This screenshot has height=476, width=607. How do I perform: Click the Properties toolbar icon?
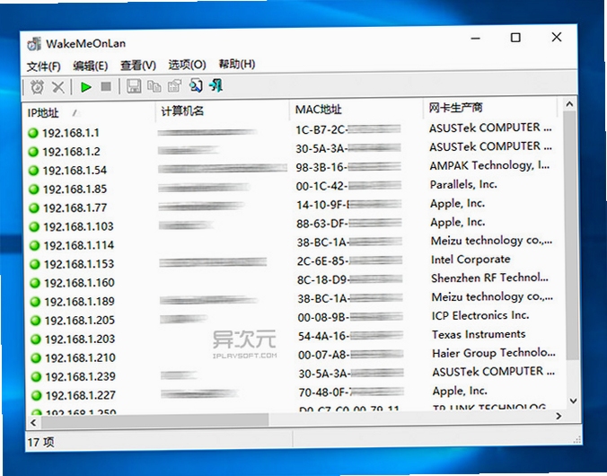174,85
